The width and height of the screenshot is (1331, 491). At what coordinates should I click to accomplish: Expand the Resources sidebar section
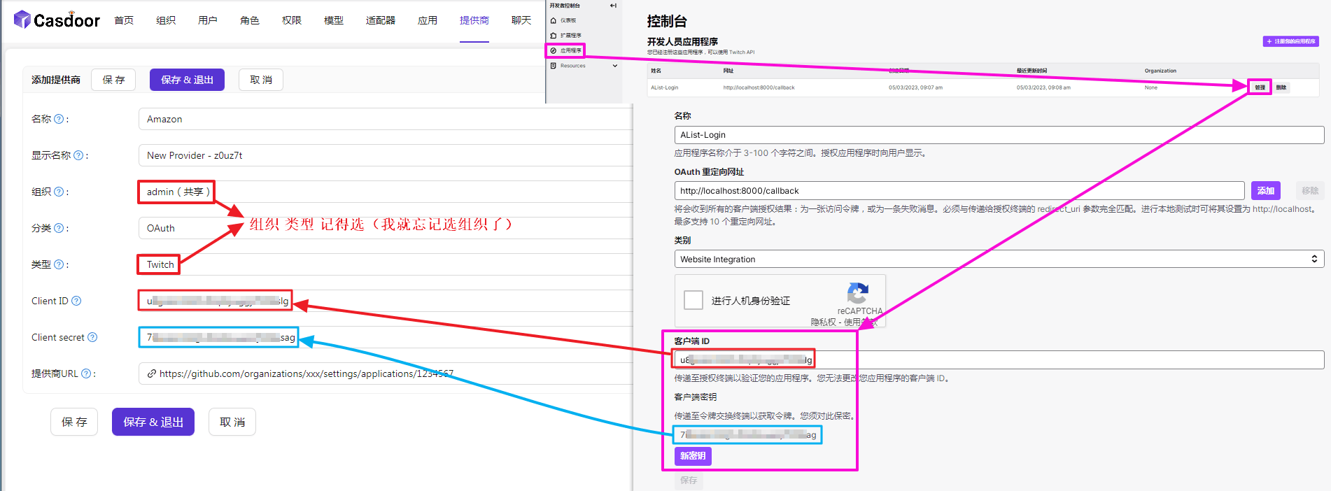click(614, 66)
